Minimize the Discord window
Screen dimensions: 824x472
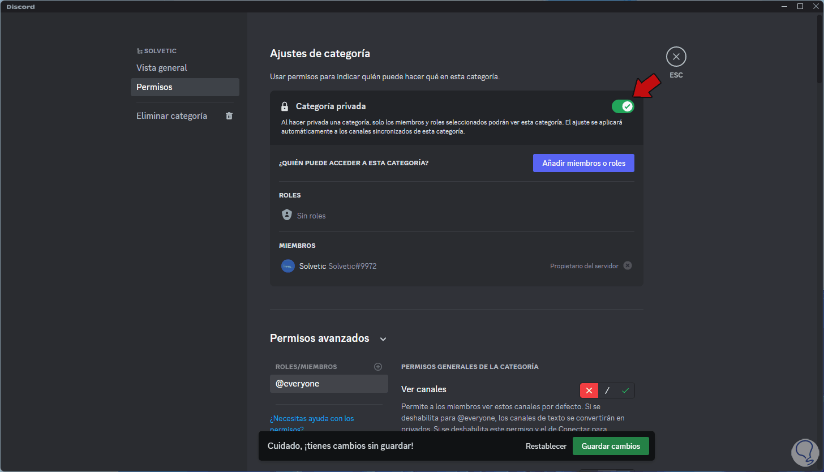click(784, 6)
